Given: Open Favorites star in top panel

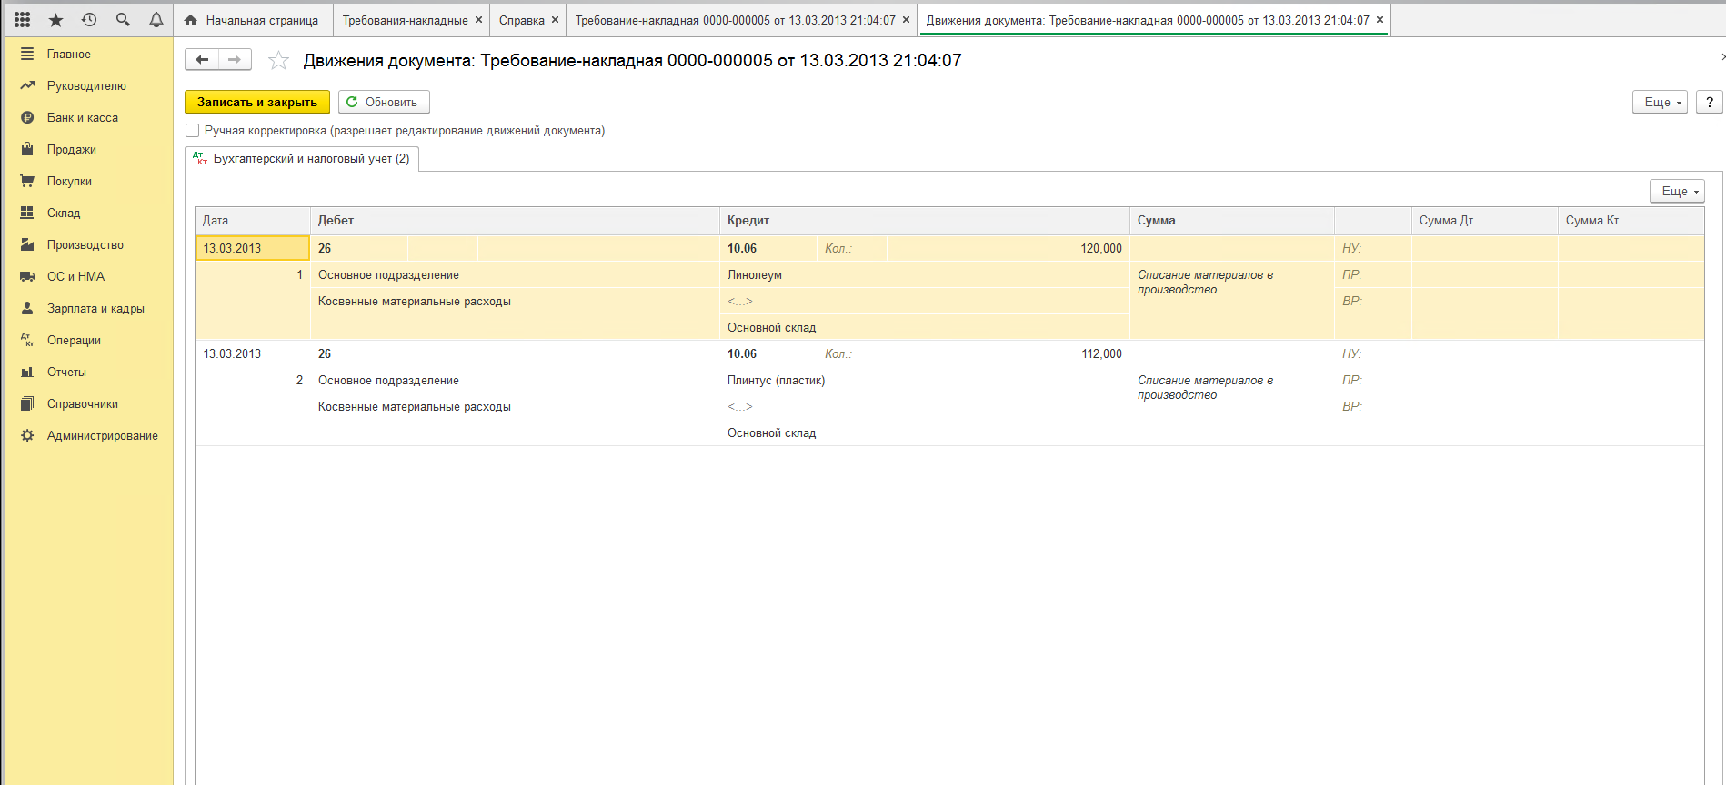Looking at the screenshot, I should 55,19.
